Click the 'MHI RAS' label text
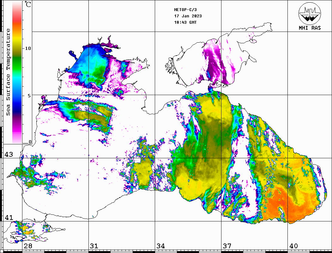This screenshot has width=332, height=253. point(310,28)
